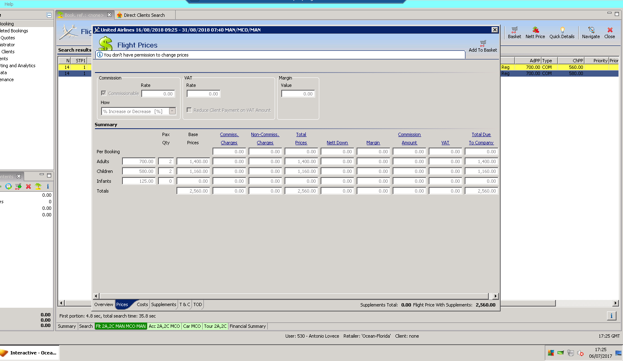
Task: Toggle Reduce Client Payment on VAT Amount
Action: coord(189,110)
